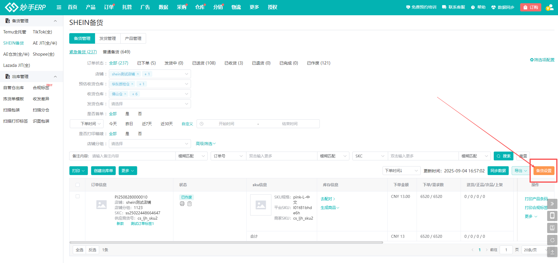Select 否 for 是否首单

pos(140,114)
